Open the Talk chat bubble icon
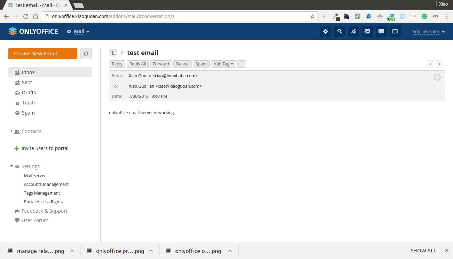Screen dimensions: 453x259 (381, 31)
